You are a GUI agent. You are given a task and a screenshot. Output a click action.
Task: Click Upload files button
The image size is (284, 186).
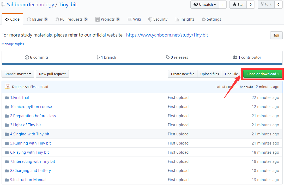coord(210,74)
